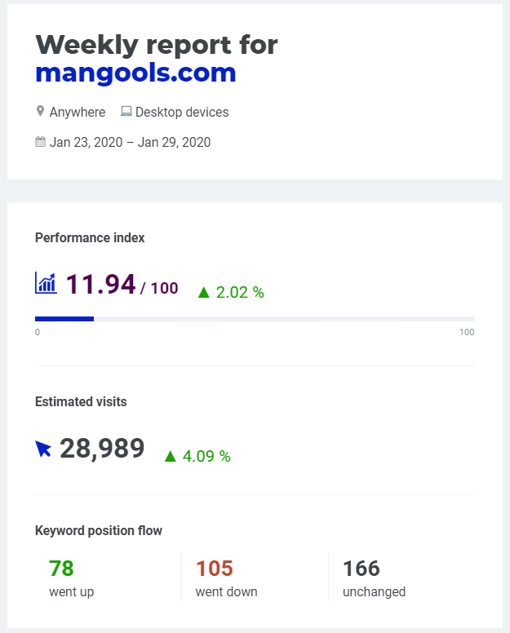
Task: Click the Jan 23 – Jan 29 date range
Action: pos(130,142)
